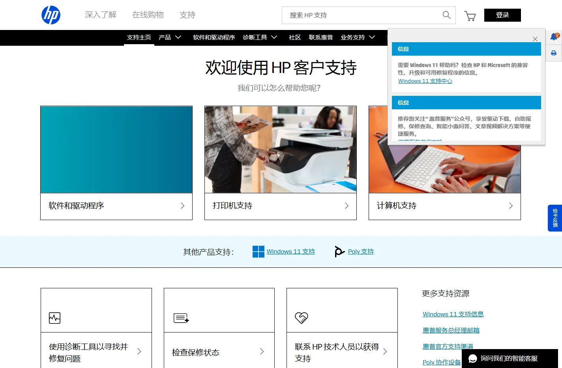Click the search magnifier icon
Screen dimensions: 562x368
(446, 15)
